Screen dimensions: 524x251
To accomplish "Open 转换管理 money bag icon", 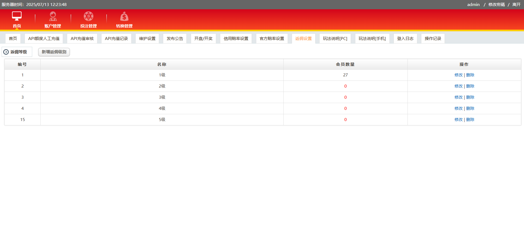I will point(124,17).
